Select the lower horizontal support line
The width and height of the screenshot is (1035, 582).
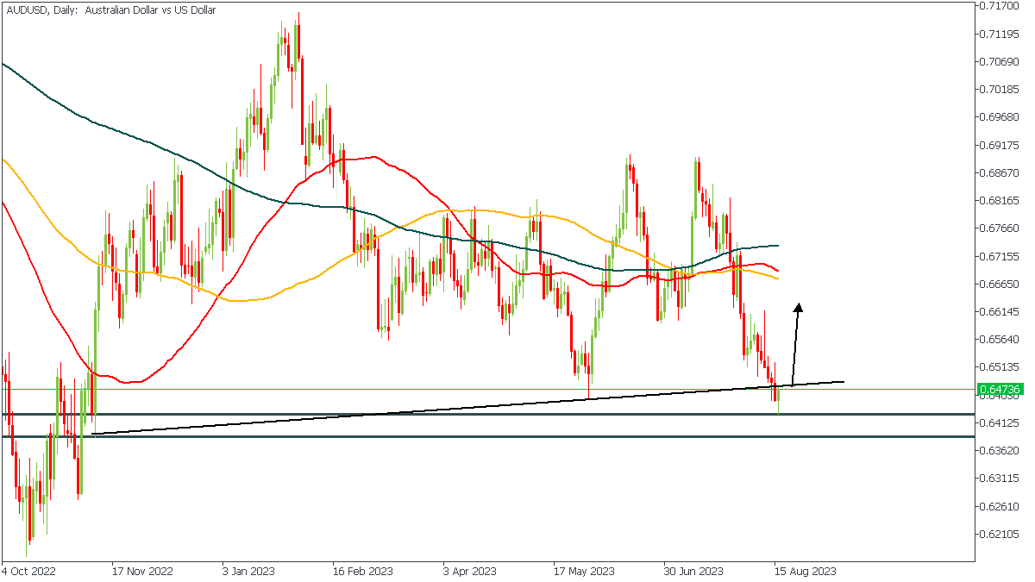tap(517, 436)
